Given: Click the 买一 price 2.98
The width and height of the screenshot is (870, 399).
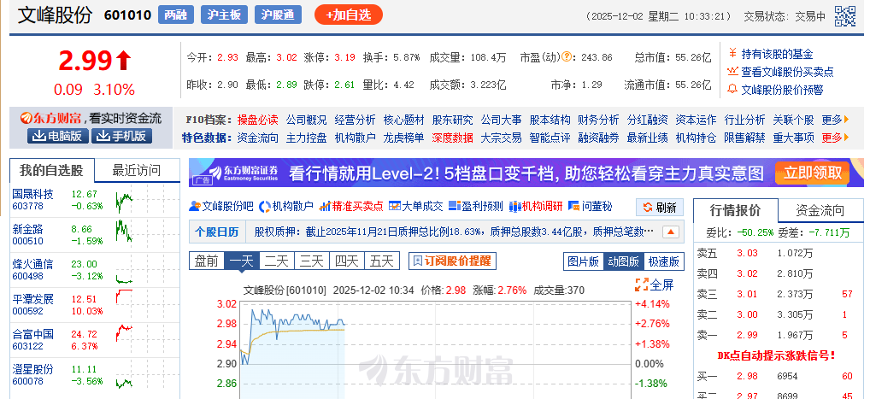Looking at the screenshot, I should [747, 377].
